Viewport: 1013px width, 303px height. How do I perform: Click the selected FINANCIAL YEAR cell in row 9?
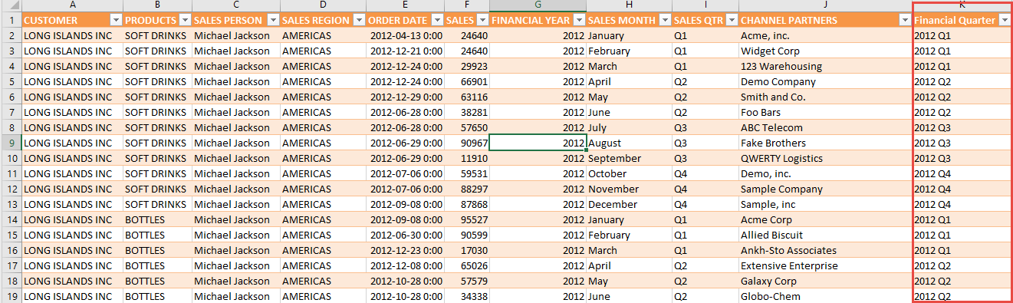[538, 143]
